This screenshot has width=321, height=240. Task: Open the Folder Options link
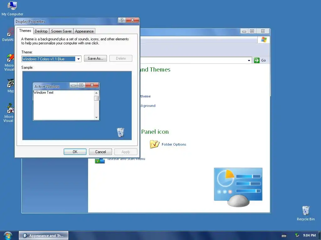(x=174, y=144)
